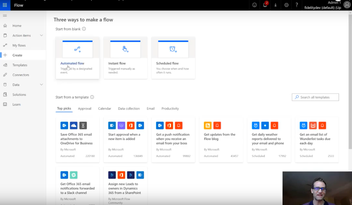Click the Scheduled flow title

pyautogui.click(x=167, y=63)
